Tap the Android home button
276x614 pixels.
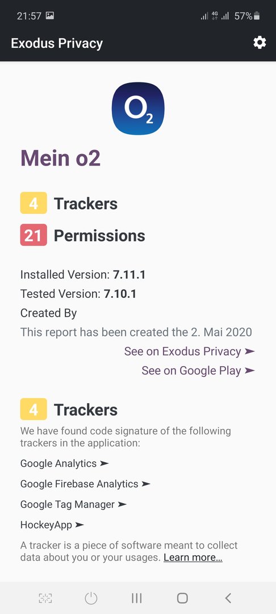182,598
